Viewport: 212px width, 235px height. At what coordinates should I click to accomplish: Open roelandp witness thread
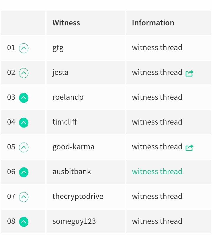pos(157,97)
